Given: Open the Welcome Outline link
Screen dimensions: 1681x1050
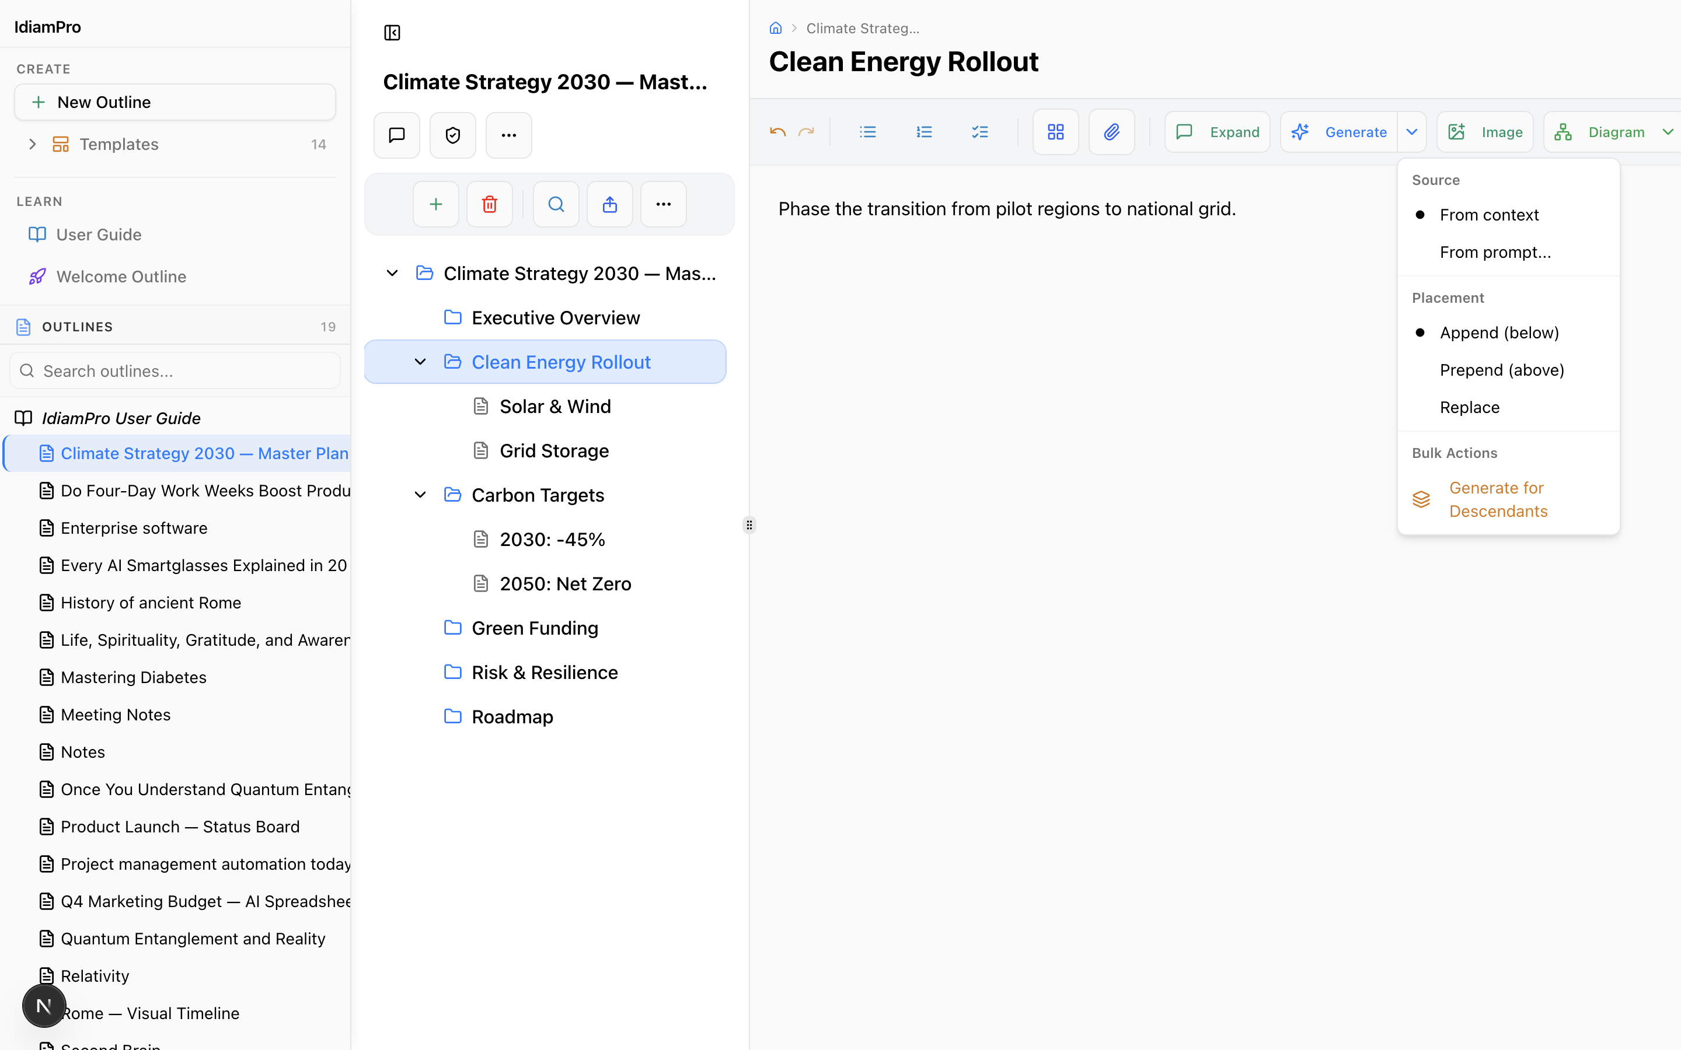Looking at the screenshot, I should pos(121,276).
